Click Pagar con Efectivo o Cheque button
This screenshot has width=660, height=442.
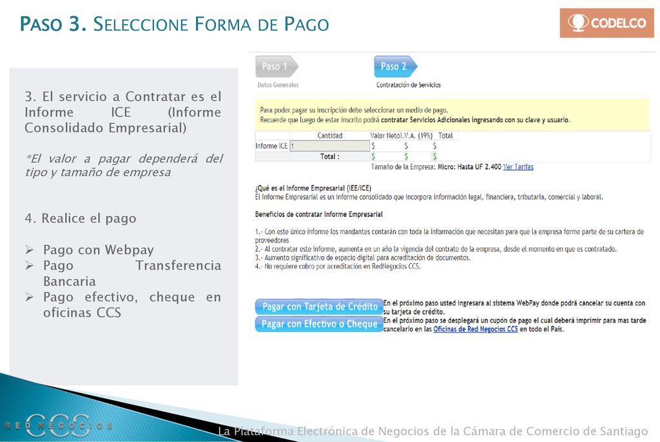[x=319, y=324]
